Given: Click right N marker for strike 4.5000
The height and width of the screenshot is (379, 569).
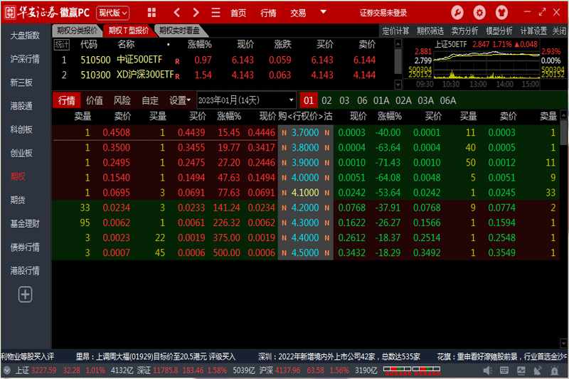Looking at the screenshot, I should [327, 253].
